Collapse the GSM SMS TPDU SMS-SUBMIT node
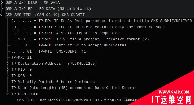Viewport: 194px width, 105px height. (x=2, y=15)
